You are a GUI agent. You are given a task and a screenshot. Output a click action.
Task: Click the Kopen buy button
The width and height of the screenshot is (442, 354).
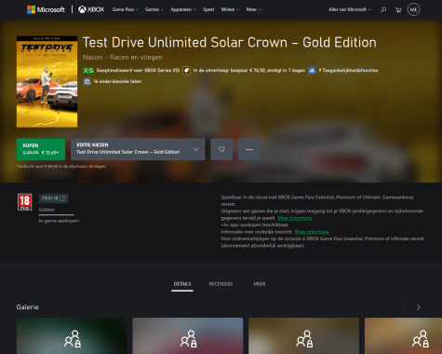click(41, 149)
